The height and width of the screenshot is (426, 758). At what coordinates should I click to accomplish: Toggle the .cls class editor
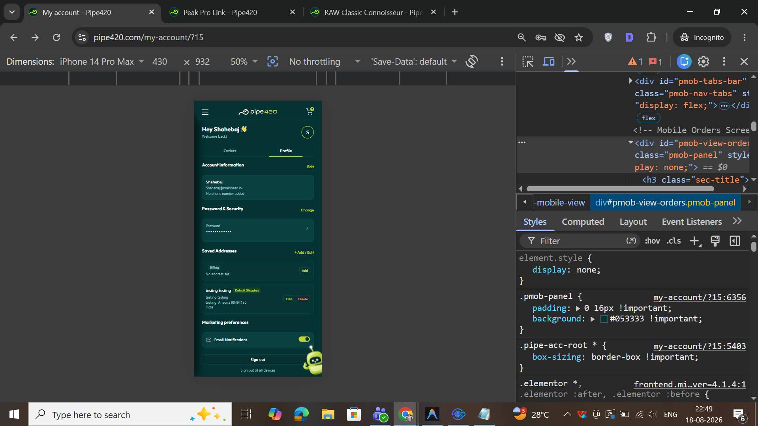pyautogui.click(x=674, y=241)
